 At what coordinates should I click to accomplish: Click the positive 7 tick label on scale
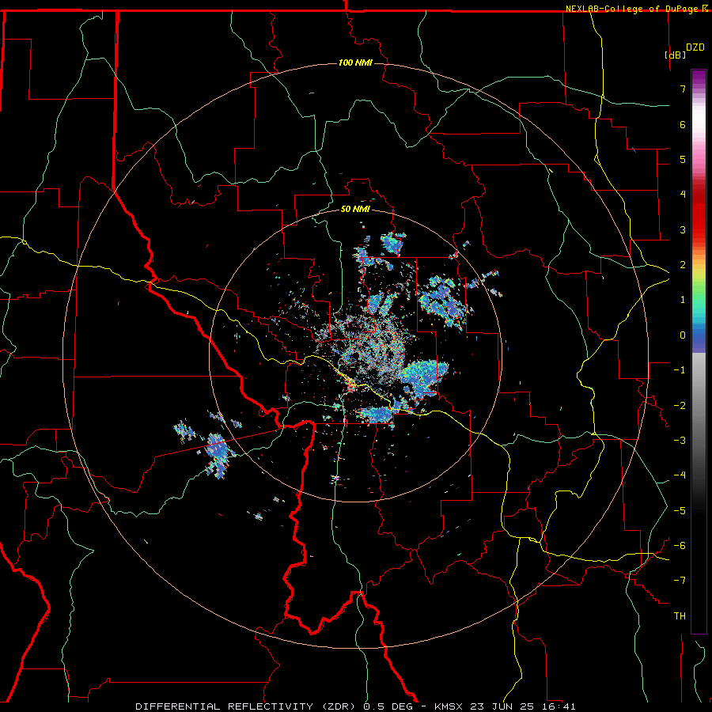(683, 89)
